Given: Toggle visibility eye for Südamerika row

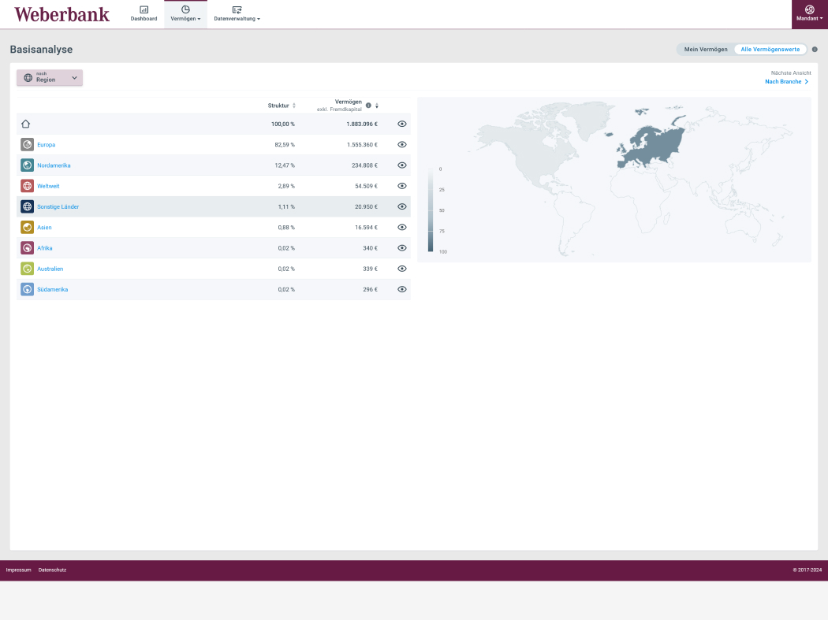Looking at the screenshot, I should click(402, 289).
